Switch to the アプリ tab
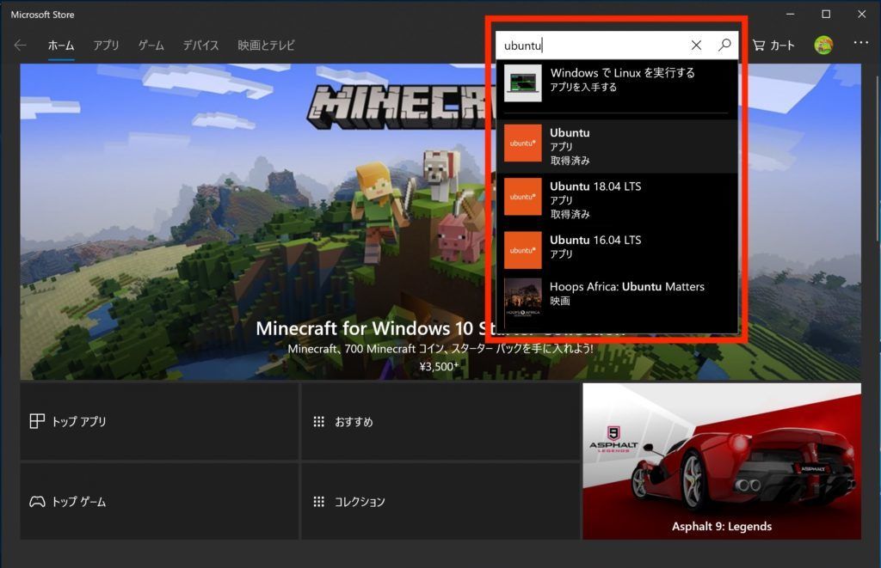881x568 pixels. coord(106,46)
